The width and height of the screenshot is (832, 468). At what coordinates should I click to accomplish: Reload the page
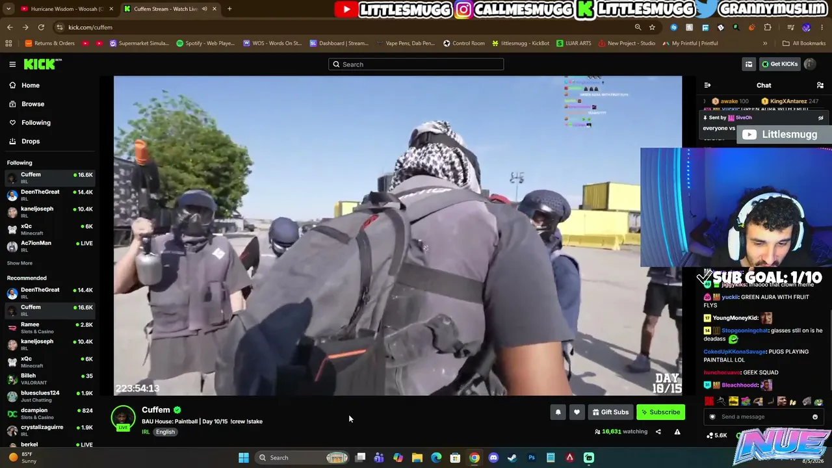tap(41, 27)
